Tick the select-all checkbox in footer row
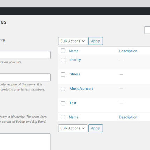Viewport: 150px width, 150px height. coord(63,117)
